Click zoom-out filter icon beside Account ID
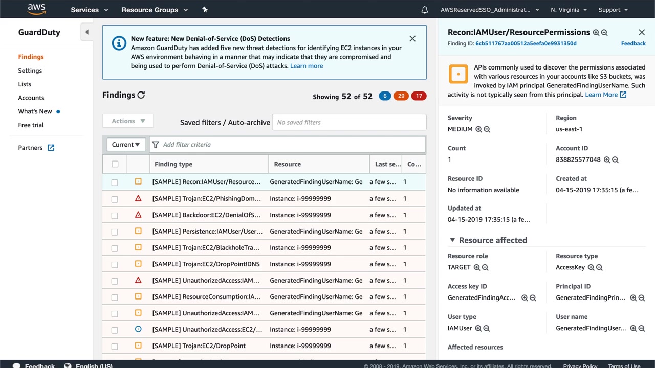 pyautogui.click(x=615, y=159)
